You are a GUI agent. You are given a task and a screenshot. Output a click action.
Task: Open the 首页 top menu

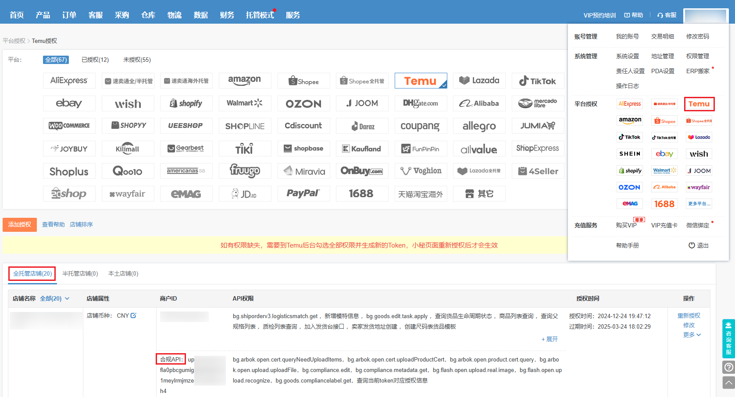[17, 15]
